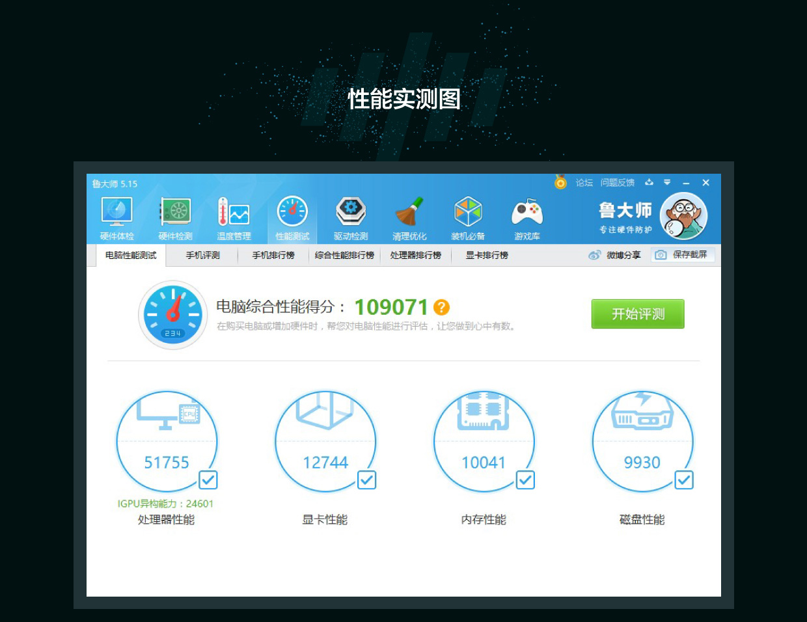Click the 性能实测图 banner heading
Viewport: 807px width, 622px height.
pyautogui.click(x=404, y=99)
